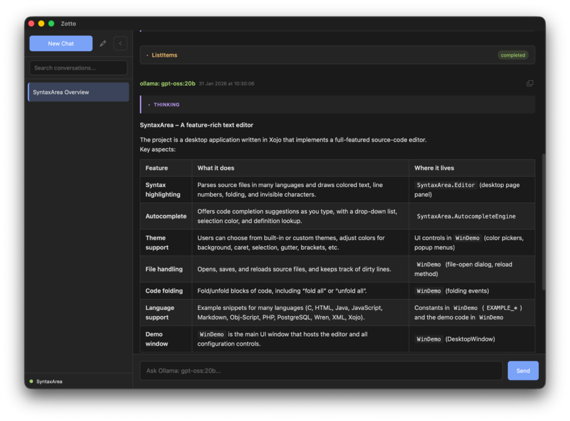Collapse the sidebar with the chevron button
570x421 pixels.
click(120, 43)
